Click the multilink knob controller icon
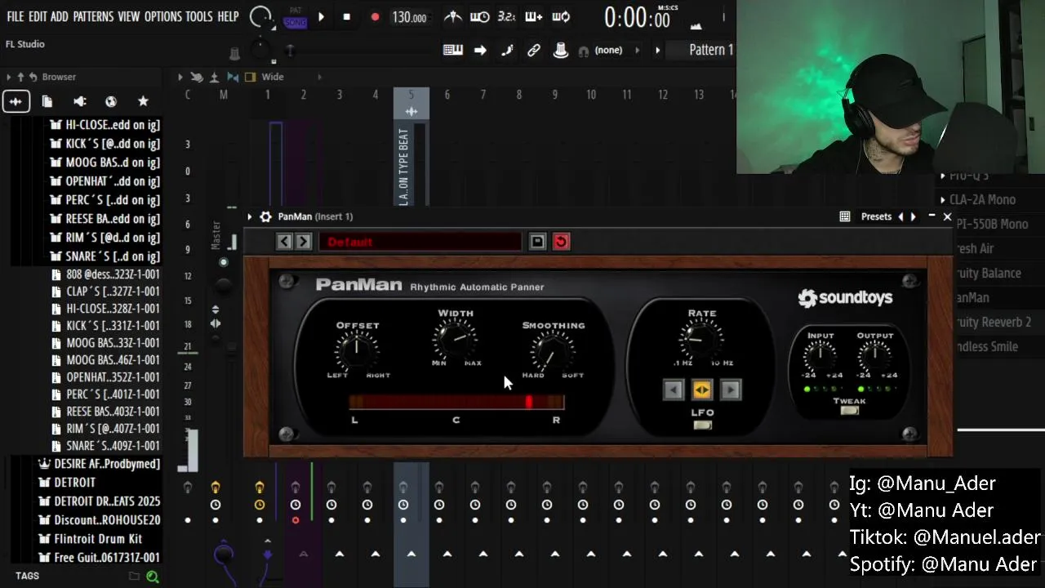The height and width of the screenshot is (588, 1045). click(x=561, y=51)
